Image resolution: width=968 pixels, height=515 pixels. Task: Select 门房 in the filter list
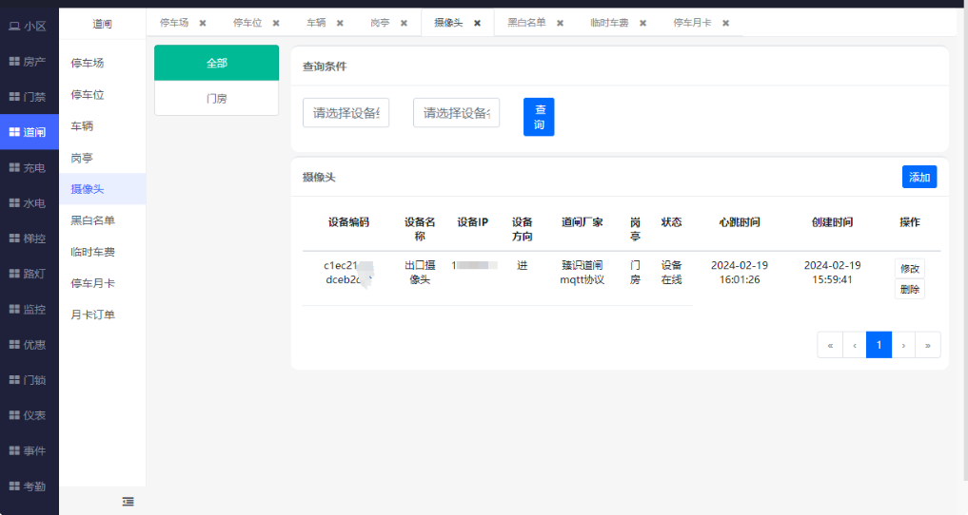click(216, 98)
